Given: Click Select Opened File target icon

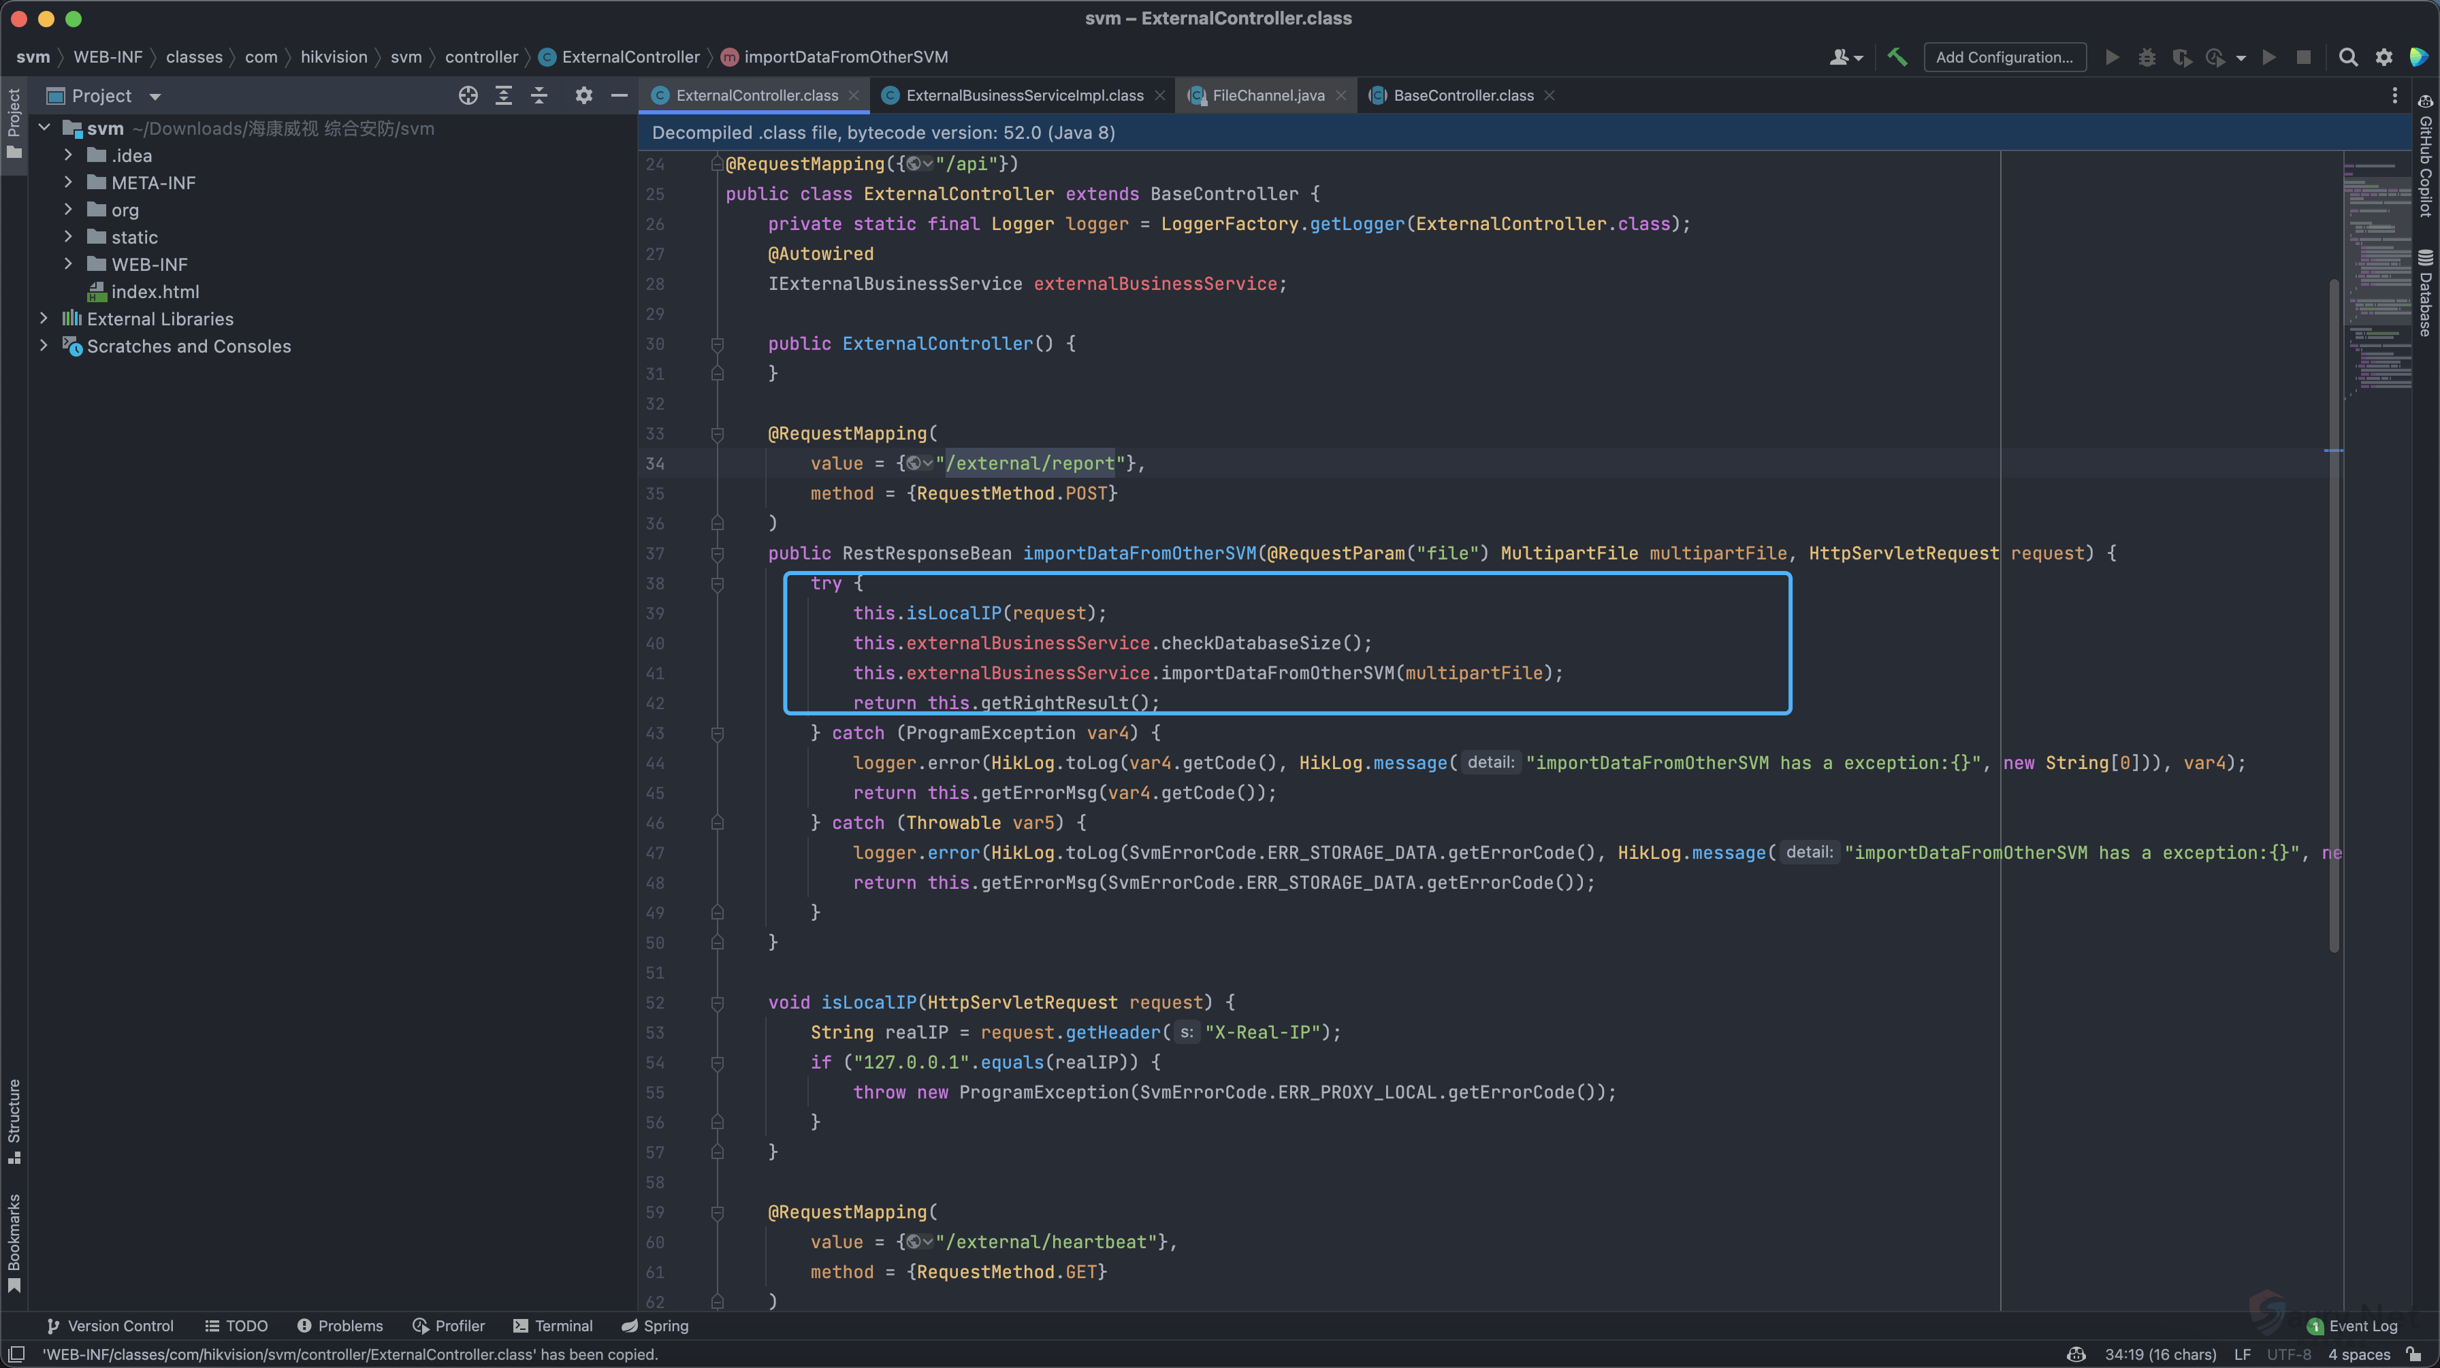Looking at the screenshot, I should 468,95.
